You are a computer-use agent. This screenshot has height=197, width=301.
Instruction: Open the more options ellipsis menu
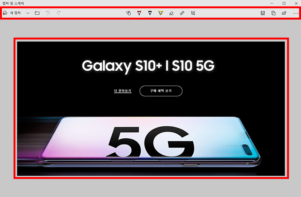pos(296,14)
